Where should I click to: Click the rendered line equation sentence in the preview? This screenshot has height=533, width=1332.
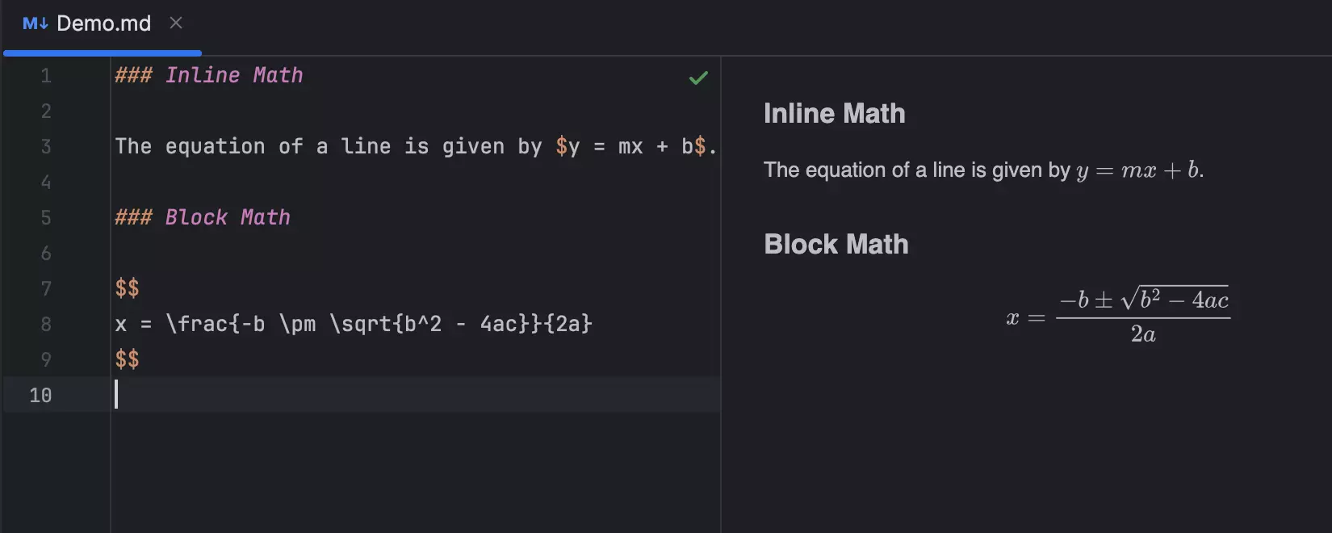(x=983, y=170)
